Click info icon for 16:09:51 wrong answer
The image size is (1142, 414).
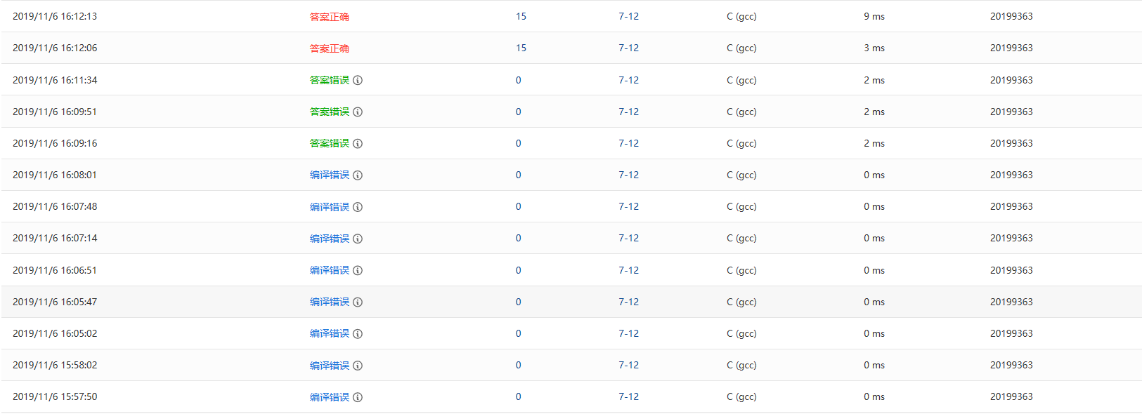click(358, 112)
